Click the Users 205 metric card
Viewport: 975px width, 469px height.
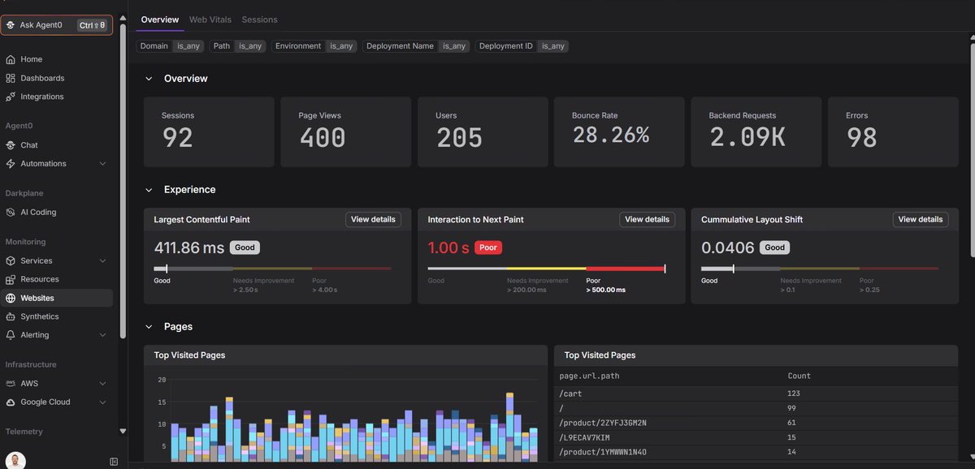click(483, 132)
